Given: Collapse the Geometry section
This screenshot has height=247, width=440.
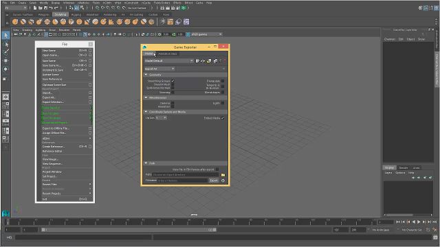Looking at the screenshot, I should [146, 75].
